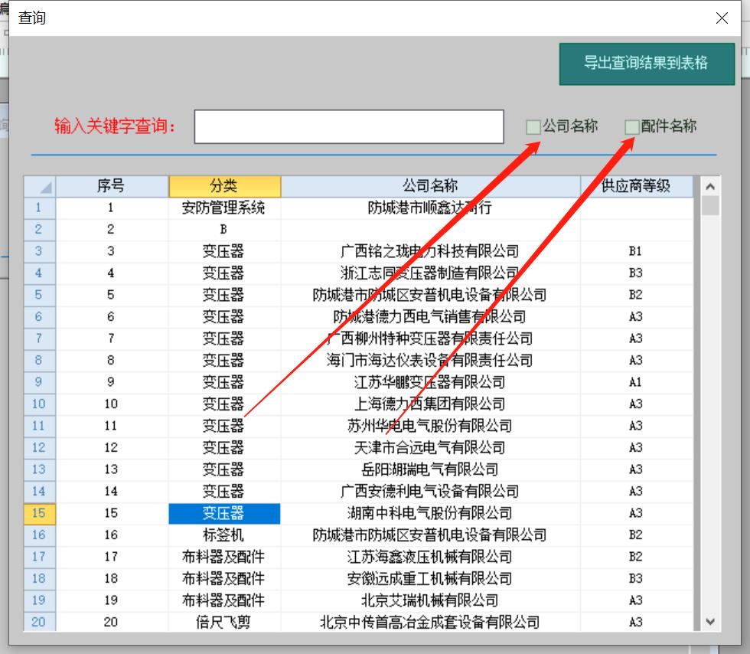The width and height of the screenshot is (750, 654).
Task: Select row header 15
Action: (x=40, y=513)
